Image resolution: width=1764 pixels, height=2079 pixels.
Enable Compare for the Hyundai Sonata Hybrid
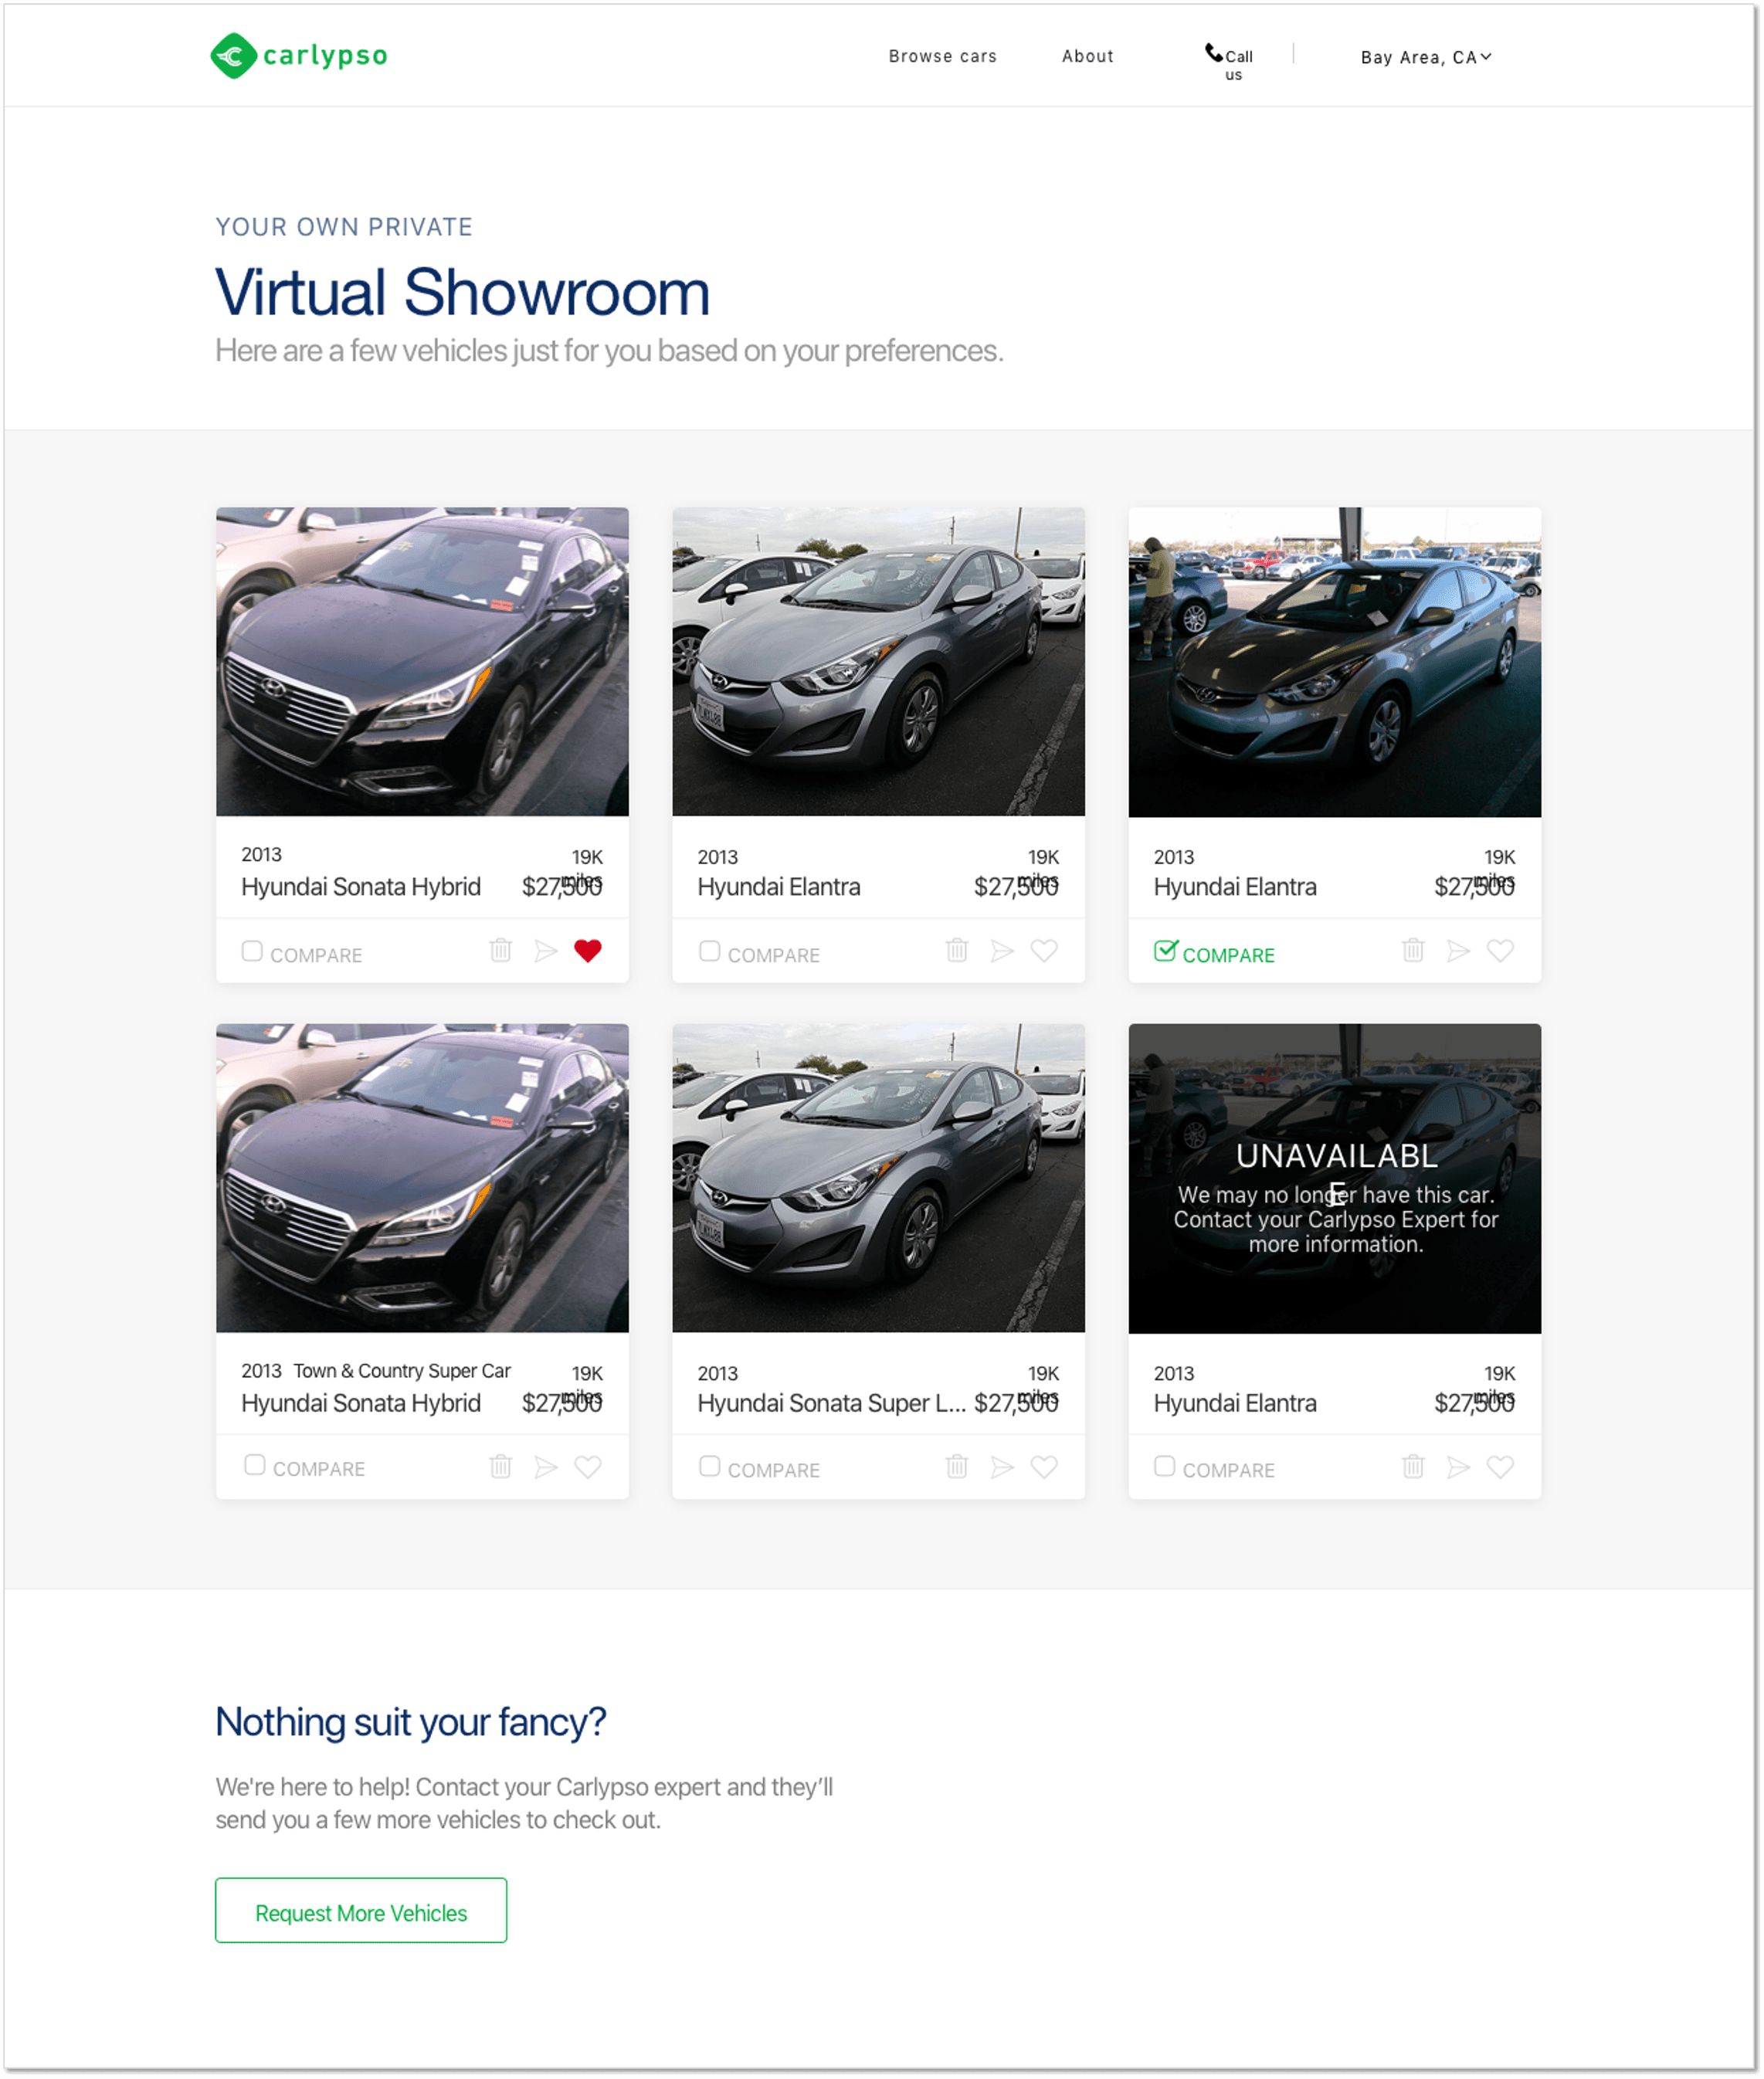click(x=252, y=950)
